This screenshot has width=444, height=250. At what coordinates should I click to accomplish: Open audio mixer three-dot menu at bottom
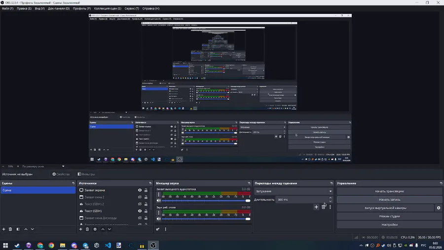click(x=166, y=229)
